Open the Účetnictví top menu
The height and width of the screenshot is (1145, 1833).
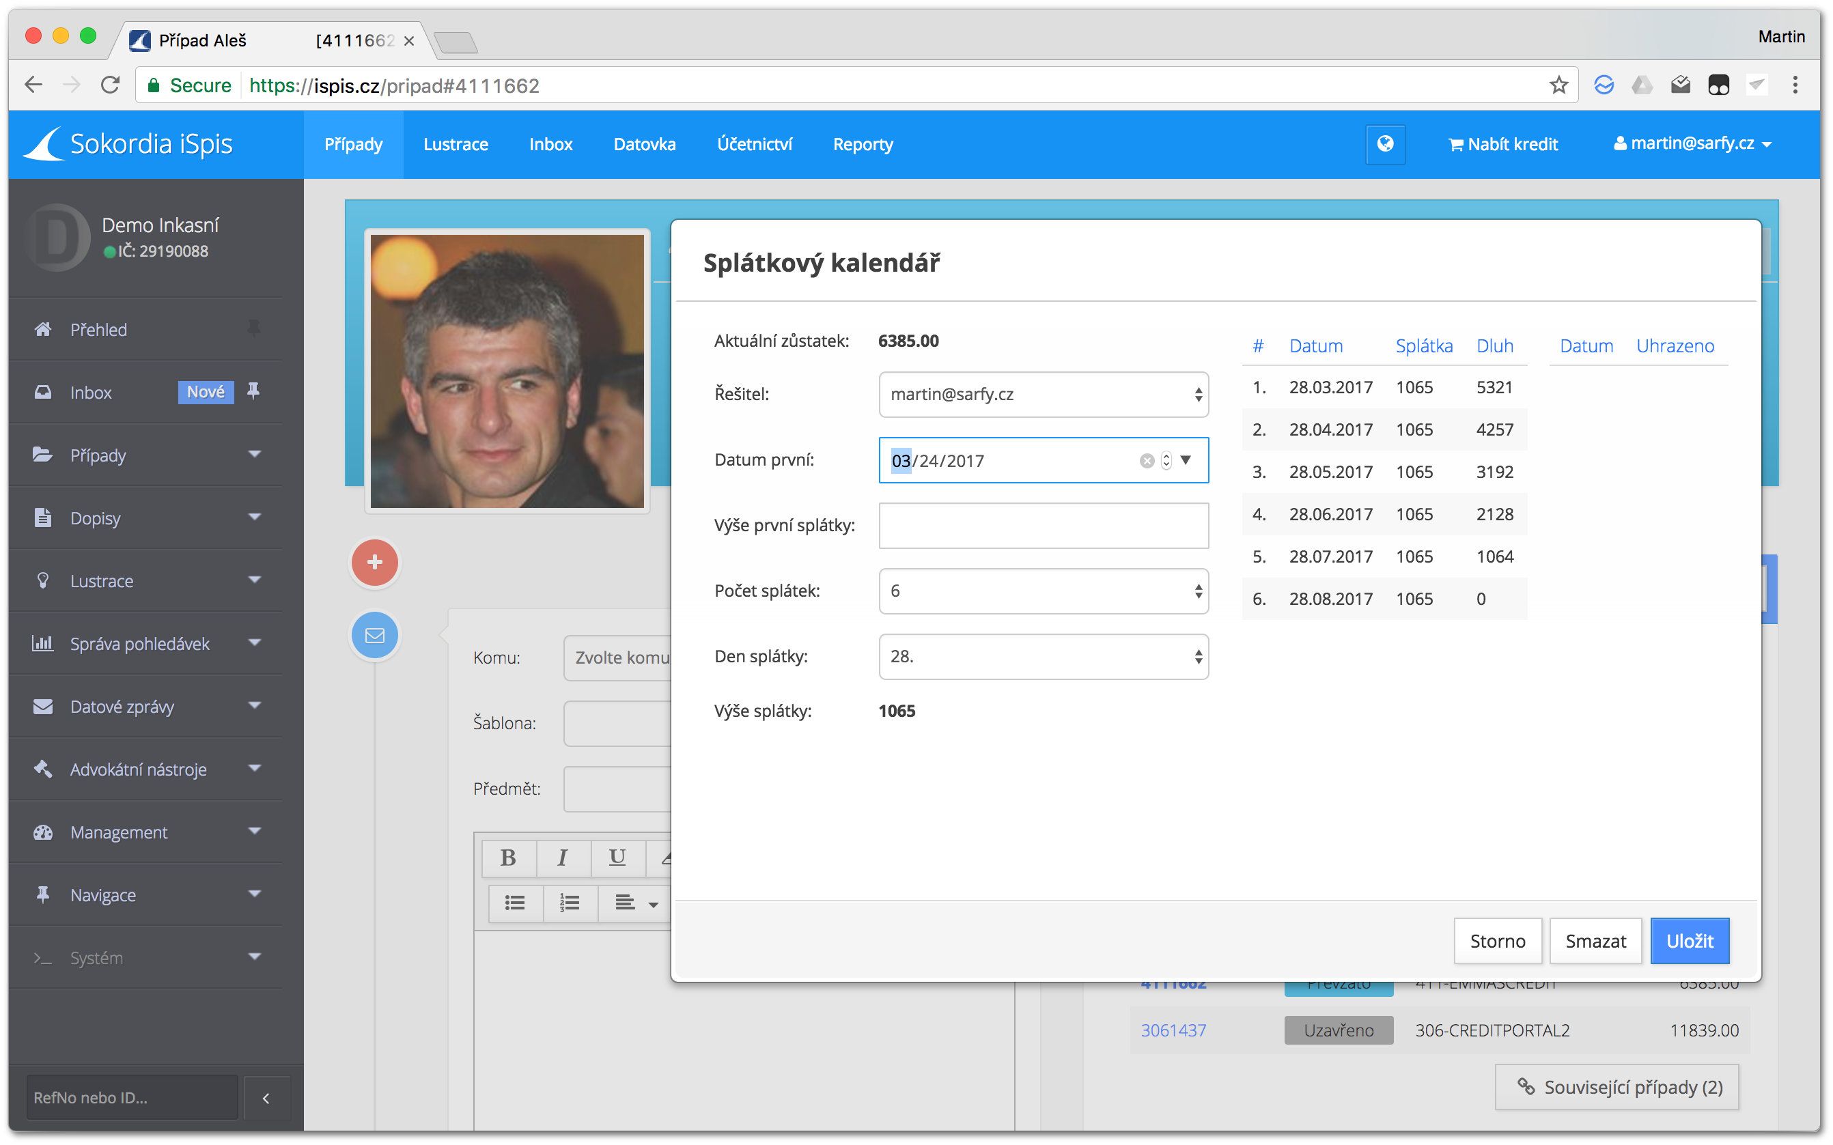(x=755, y=144)
